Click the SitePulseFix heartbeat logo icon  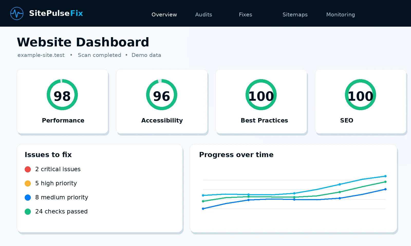pyautogui.click(x=17, y=13)
